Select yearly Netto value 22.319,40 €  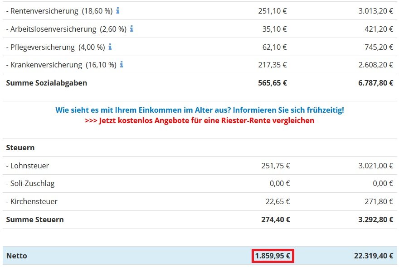tap(374, 256)
